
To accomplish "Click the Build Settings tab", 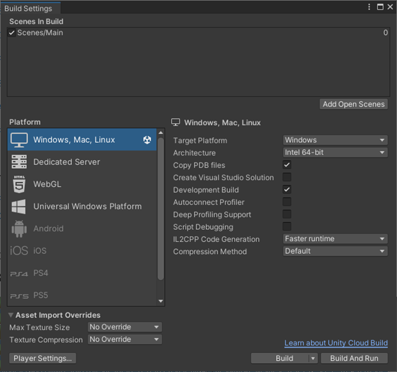I will (x=29, y=8).
